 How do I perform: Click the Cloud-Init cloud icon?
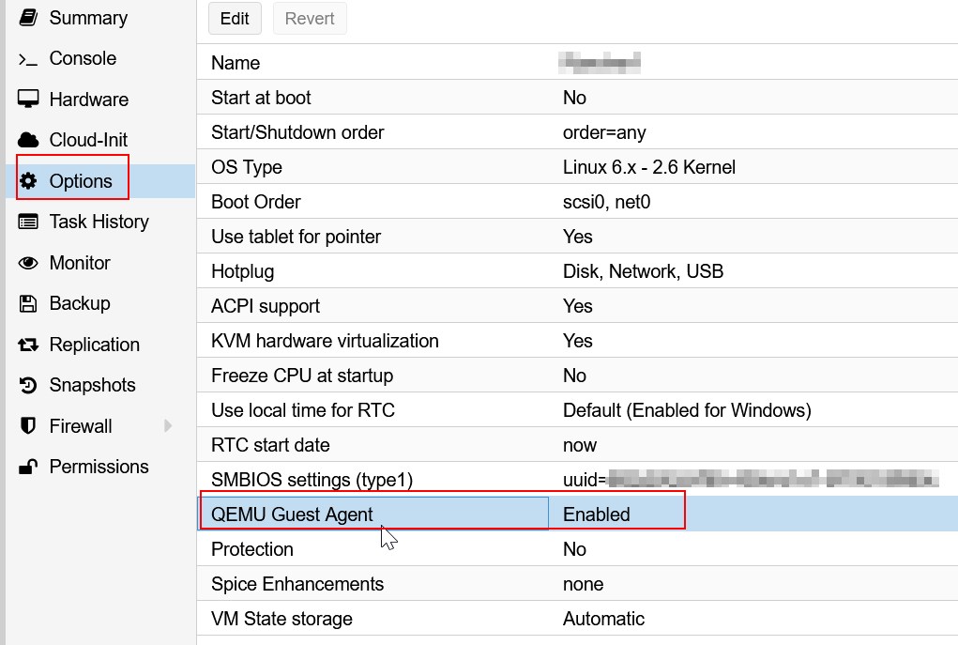(28, 139)
